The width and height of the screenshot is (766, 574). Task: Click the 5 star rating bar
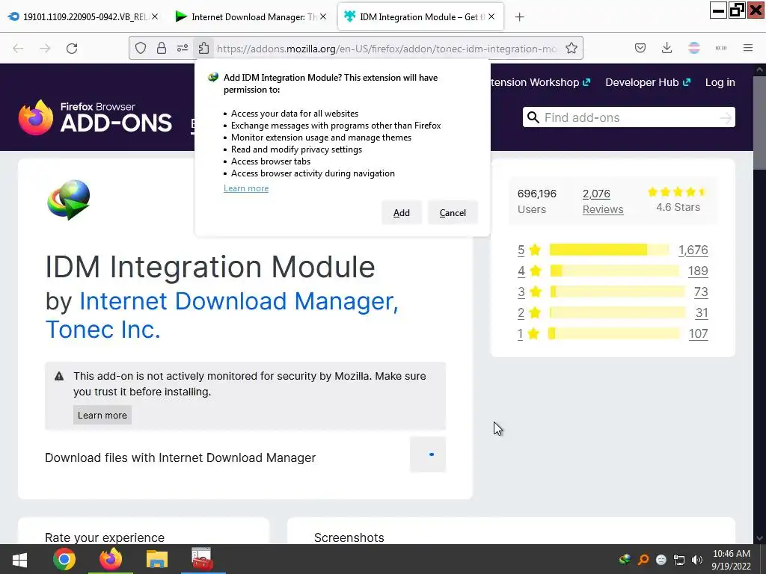pyautogui.click(x=609, y=250)
